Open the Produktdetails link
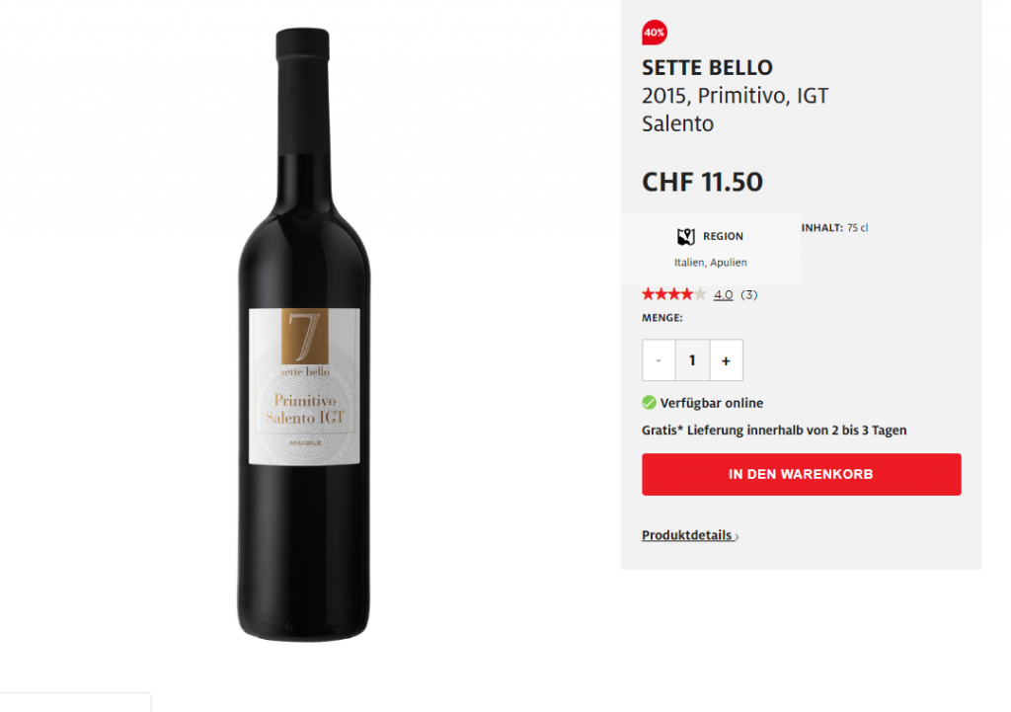This screenshot has height=712, width=1011. [687, 535]
